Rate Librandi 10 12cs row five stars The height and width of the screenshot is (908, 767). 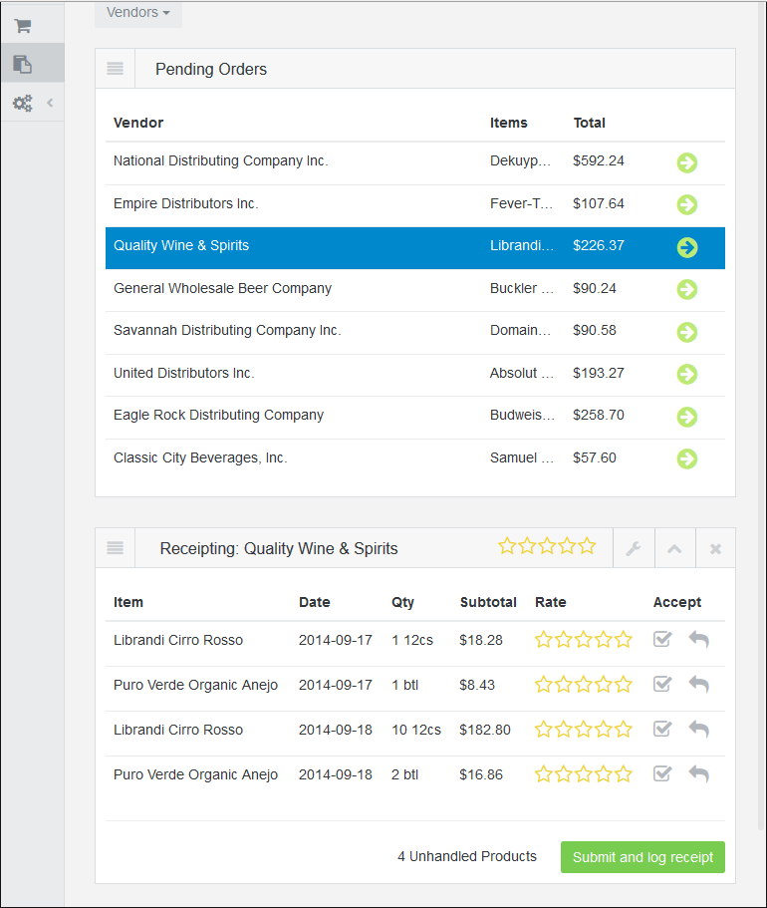pyautogui.click(x=624, y=730)
